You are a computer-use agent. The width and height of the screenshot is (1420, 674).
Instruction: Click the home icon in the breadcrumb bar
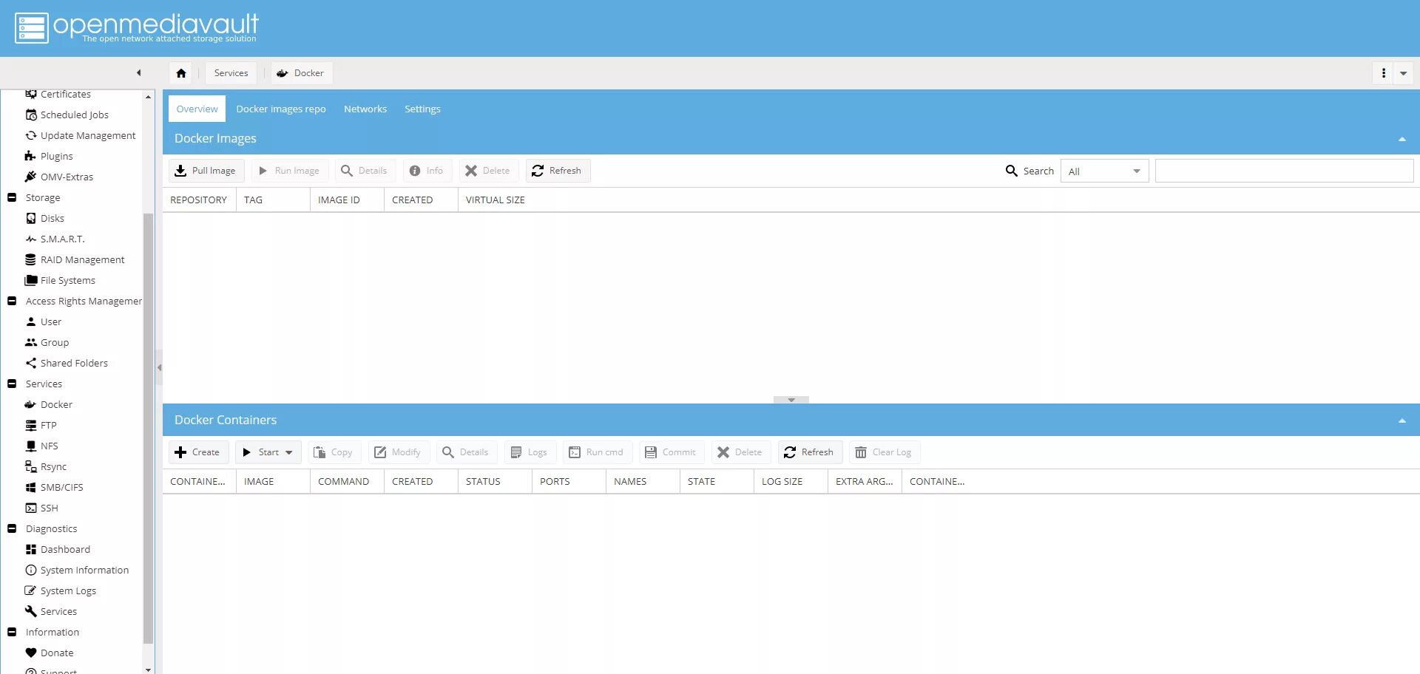(x=181, y=73)
